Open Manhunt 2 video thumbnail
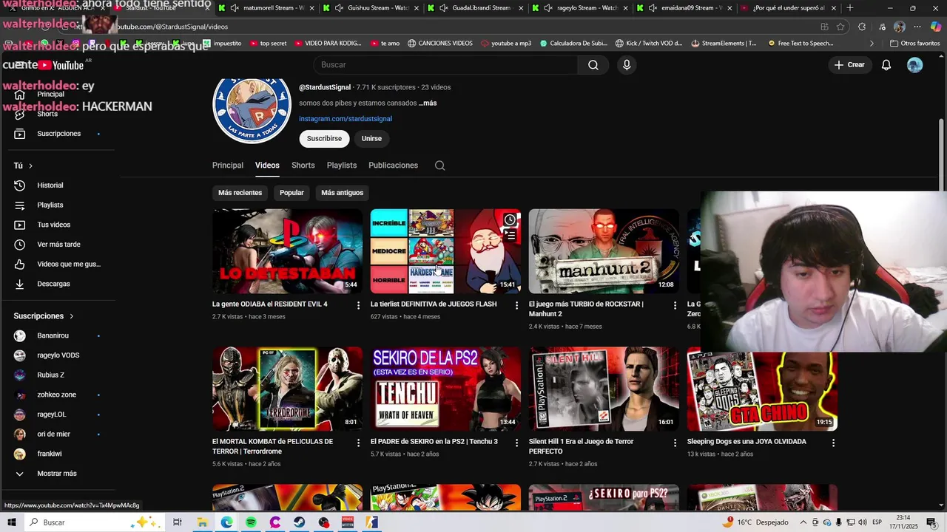Image resolution: width=947 pixels, height=532 pixels. (x=604, y=251)
